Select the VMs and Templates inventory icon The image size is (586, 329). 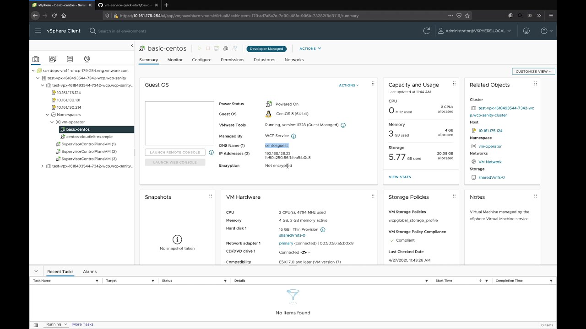53,59
